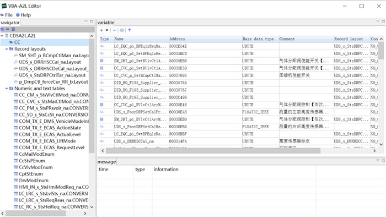Sort by the Record layout column header
Viewport: 386px width, 218px height.
click(352, 39)
